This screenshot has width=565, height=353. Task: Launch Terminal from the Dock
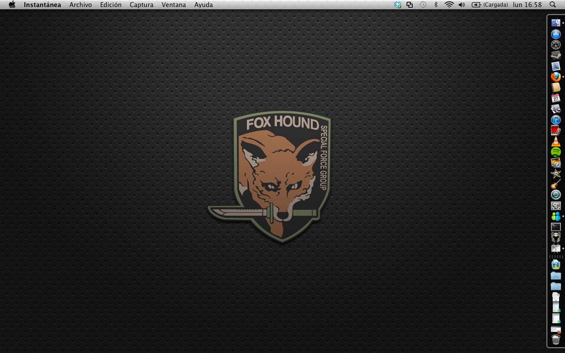click(x=556, y=227)
